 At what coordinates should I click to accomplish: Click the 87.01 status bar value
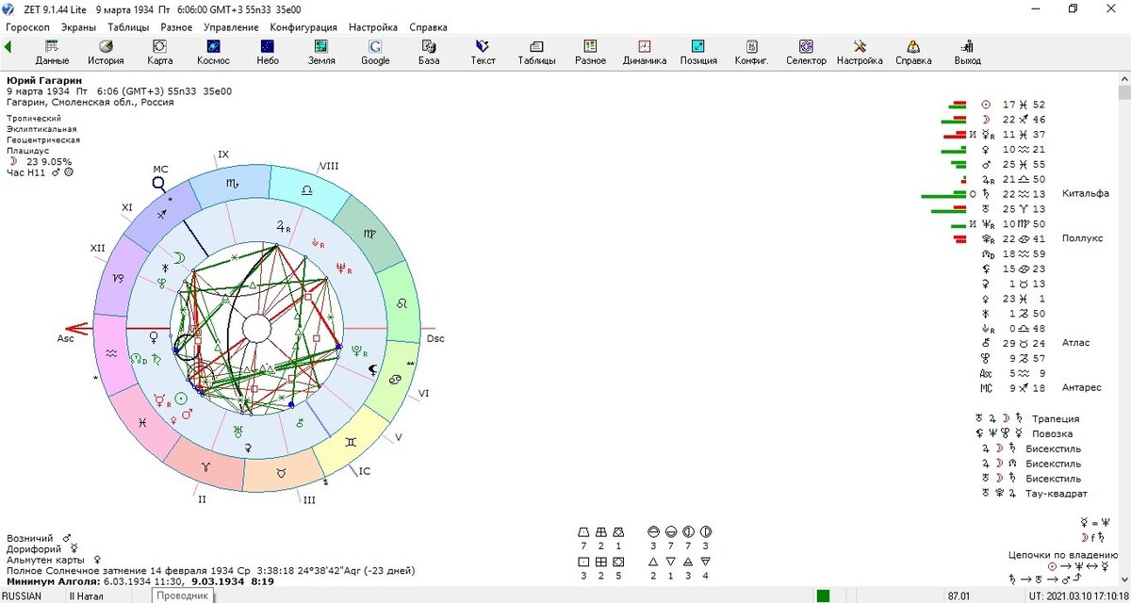959,595
